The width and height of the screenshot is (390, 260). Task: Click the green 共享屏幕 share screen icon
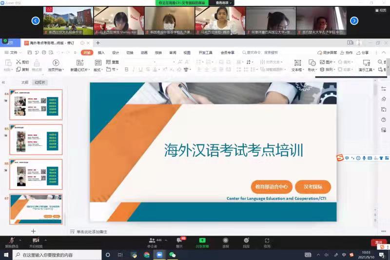(202, 241)
